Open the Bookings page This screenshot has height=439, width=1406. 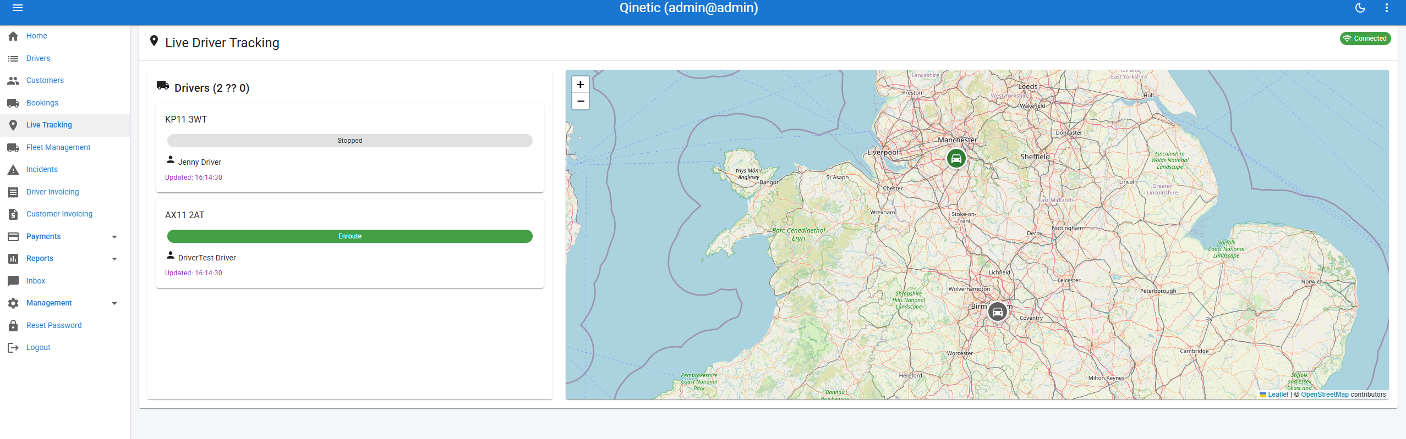point(42,103)
